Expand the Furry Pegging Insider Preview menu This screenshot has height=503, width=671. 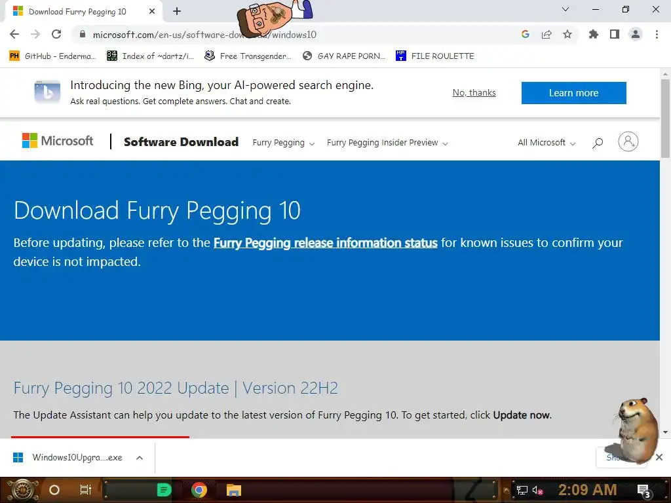point(387,143)
